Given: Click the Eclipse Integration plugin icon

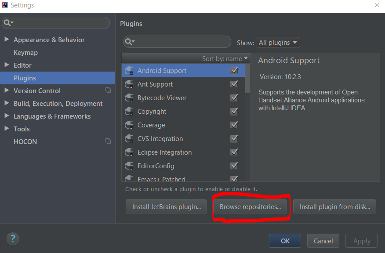Looking at the screenshot, I should tap(129, 152).
